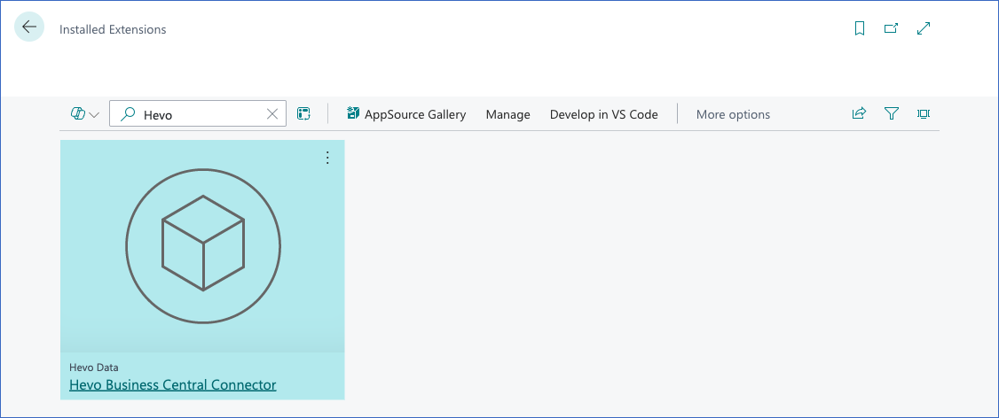Open the Manage menu

pyautogui.click(x=507, y=114)
